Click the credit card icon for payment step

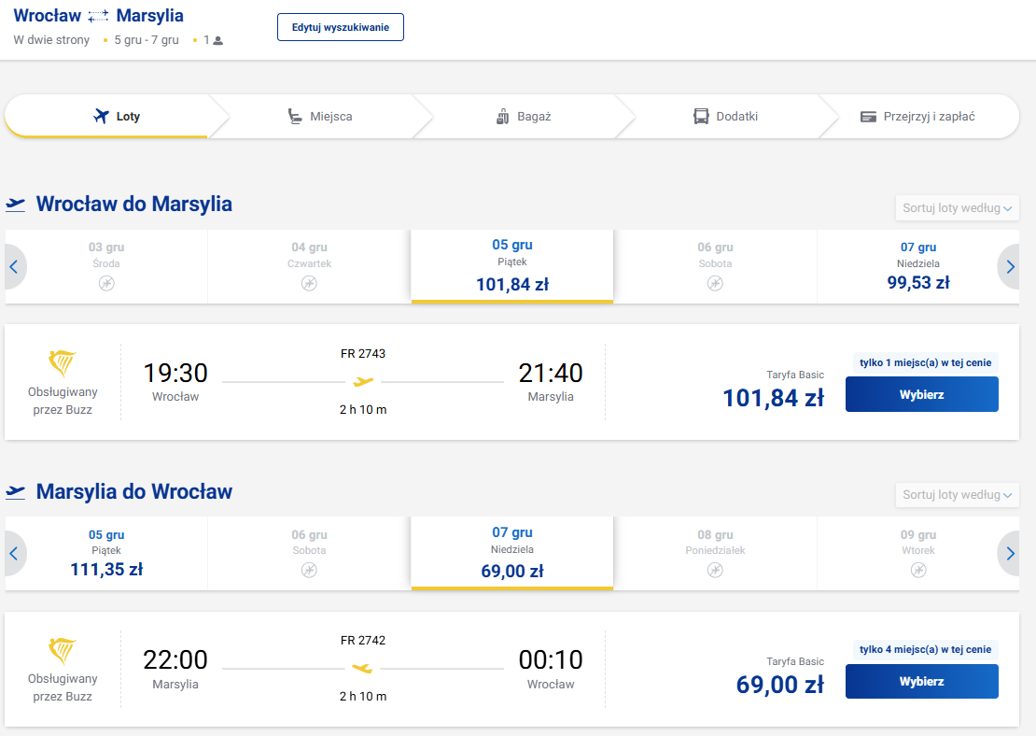pos(868,117)
